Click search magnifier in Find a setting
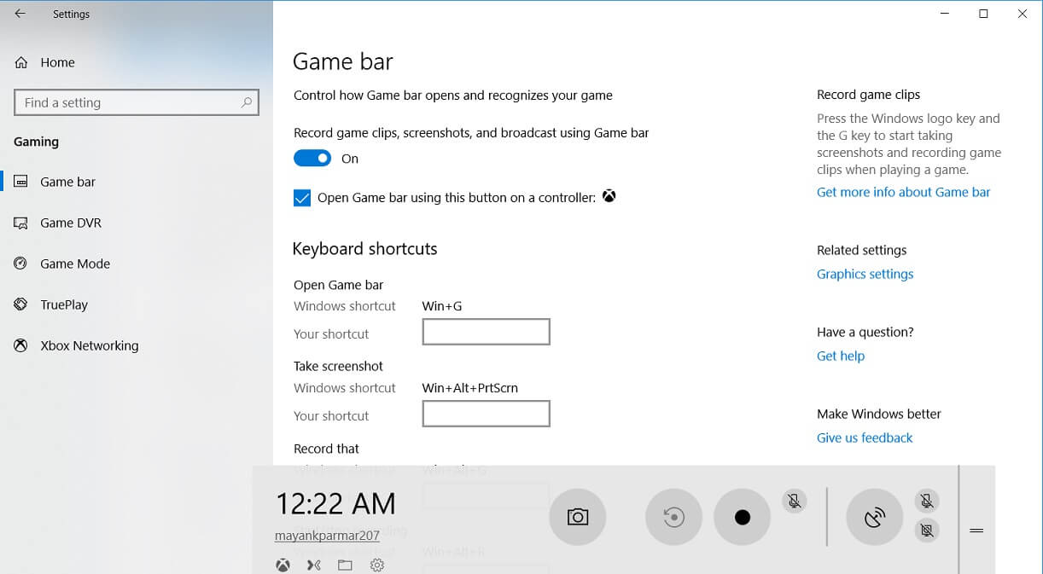This screenshot has height=574, width=1043. click(247, 102)
